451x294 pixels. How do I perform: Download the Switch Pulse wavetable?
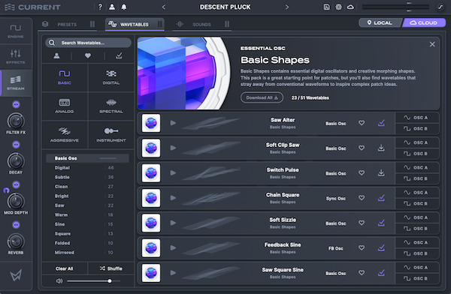[x=381, y=172]
